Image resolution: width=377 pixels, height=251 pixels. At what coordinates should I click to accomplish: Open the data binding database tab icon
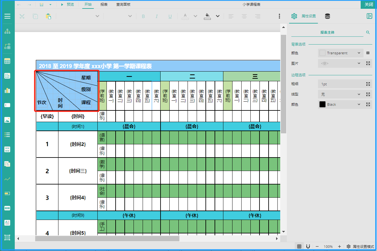(x=327, y=16)
